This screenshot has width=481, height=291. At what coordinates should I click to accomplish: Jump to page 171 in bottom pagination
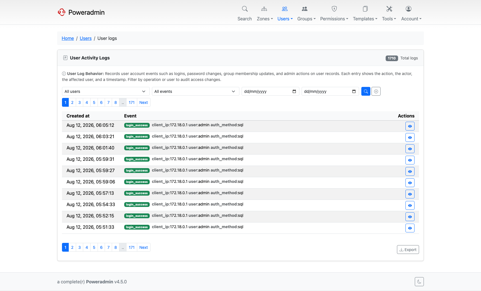point(132,247)
